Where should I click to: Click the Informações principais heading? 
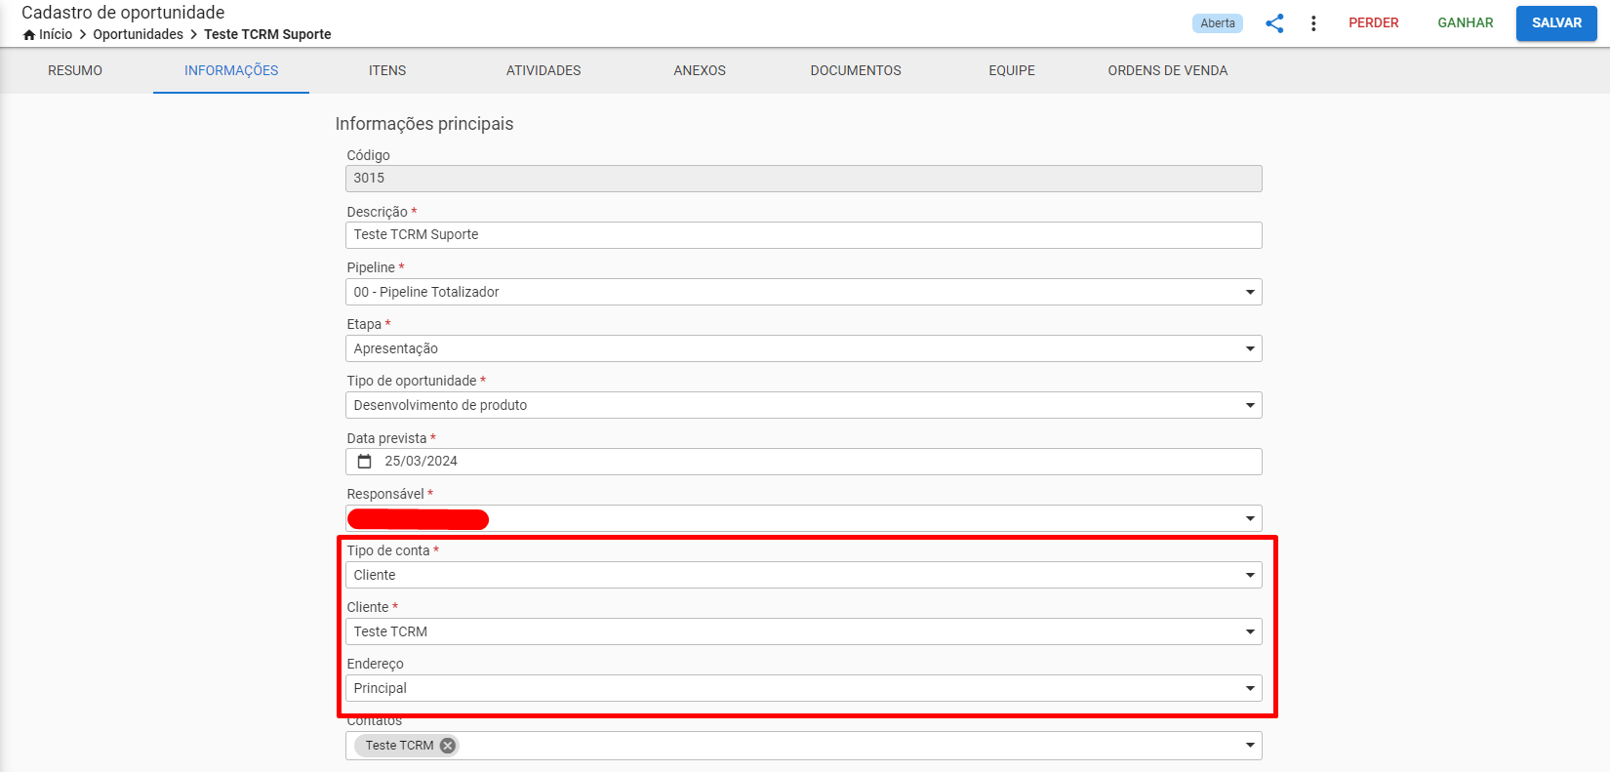[424, 124]
